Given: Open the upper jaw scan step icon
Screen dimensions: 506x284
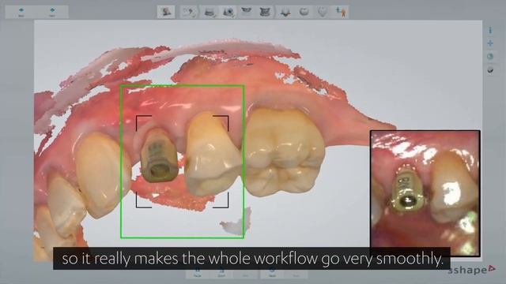Looking at the screenshot, I should pyautogui.click(x=247, y=12).
